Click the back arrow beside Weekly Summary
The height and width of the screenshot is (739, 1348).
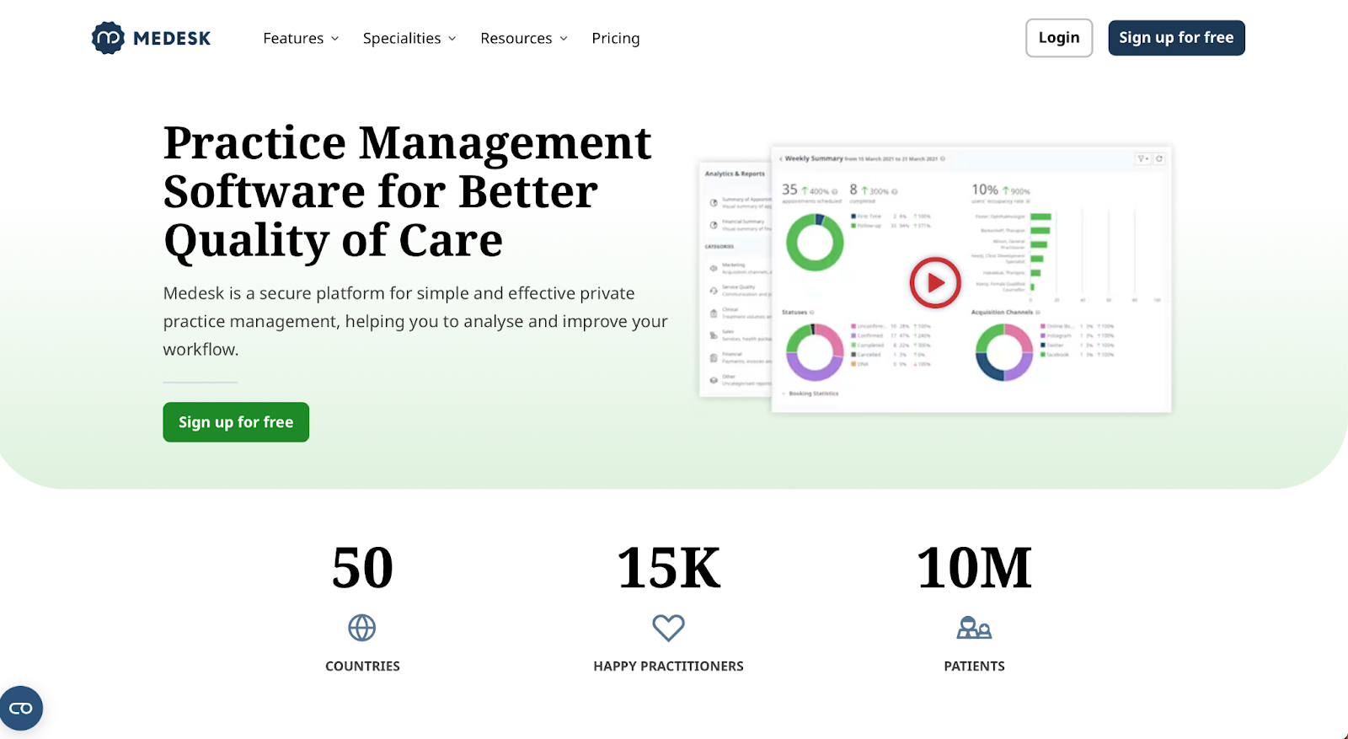tap(781, 158)
